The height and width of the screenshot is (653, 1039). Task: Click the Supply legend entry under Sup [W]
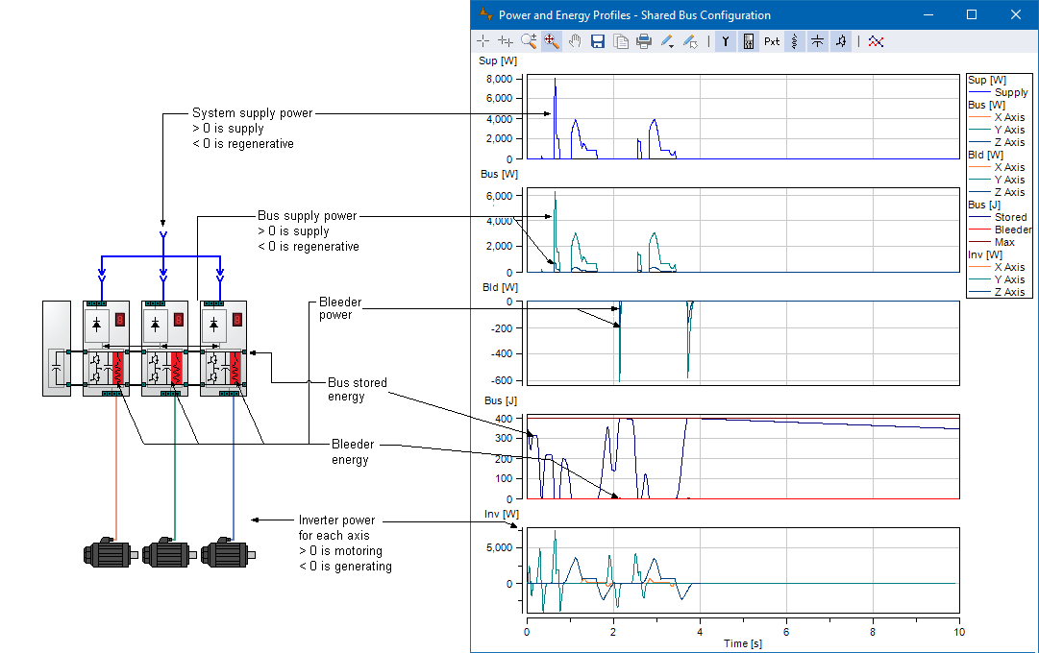(x=1010, y=93)
